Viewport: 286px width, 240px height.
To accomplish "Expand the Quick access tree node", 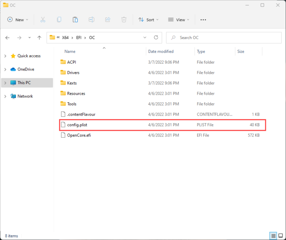I will [x=5, y=56].
